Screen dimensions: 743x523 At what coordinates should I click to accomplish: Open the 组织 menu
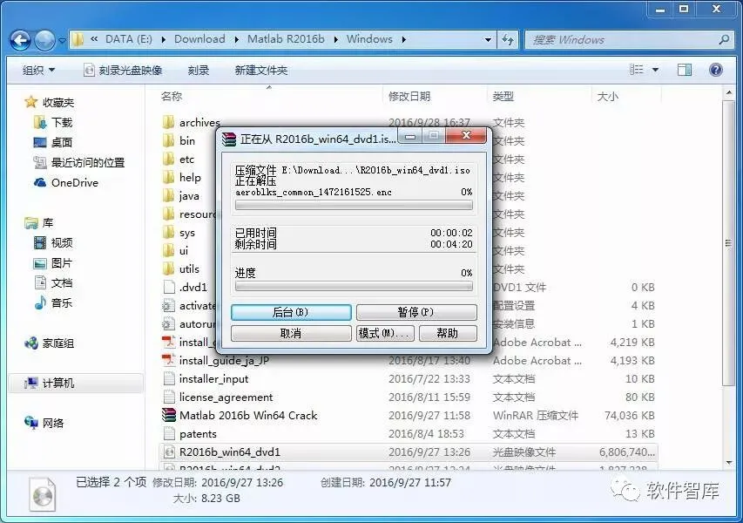(x=38, y=71)
